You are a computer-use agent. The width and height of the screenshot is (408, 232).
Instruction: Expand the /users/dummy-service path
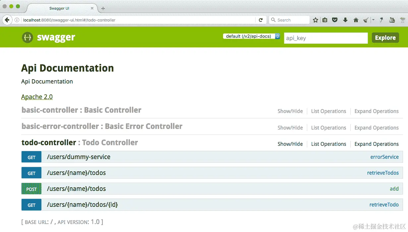[79, 157]
